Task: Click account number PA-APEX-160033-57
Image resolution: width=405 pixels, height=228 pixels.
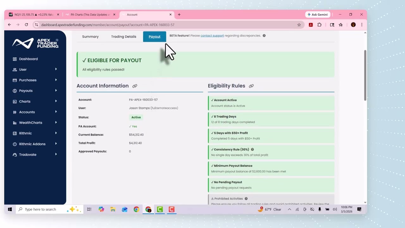Action: (143, 100)
